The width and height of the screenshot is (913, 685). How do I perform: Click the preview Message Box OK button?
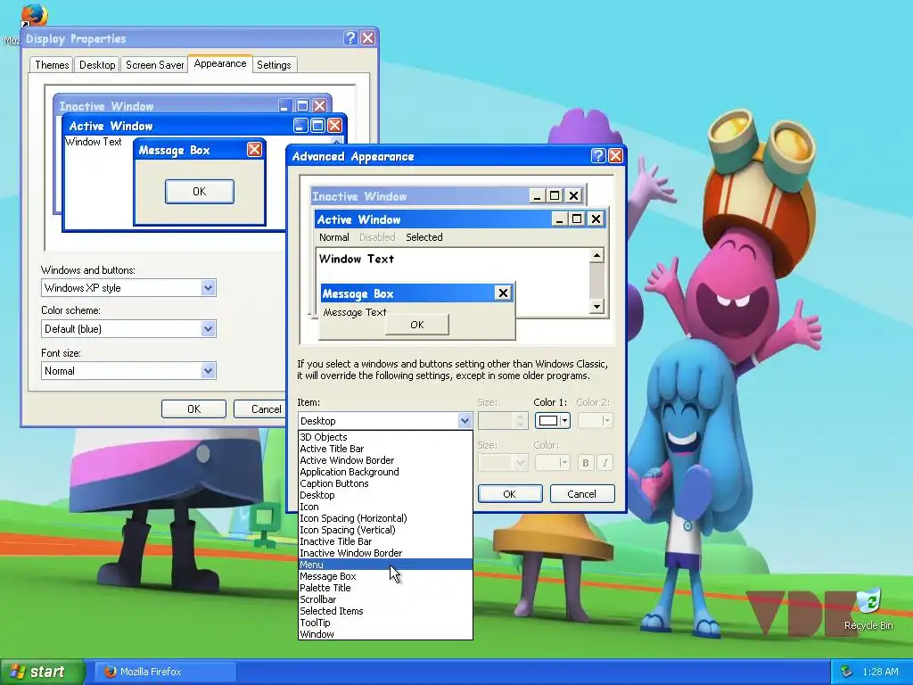click(x=417, y=325)
